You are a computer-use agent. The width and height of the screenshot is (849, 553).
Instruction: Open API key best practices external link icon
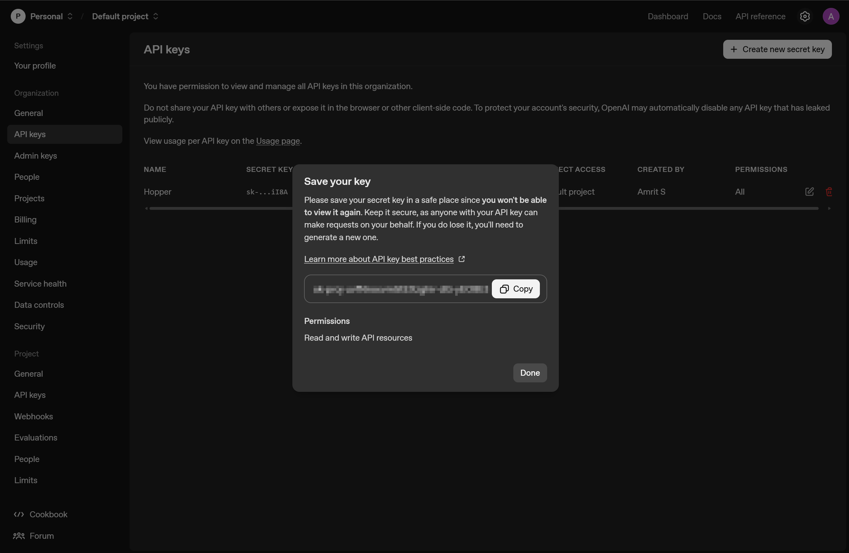click(x=461, y=259)
